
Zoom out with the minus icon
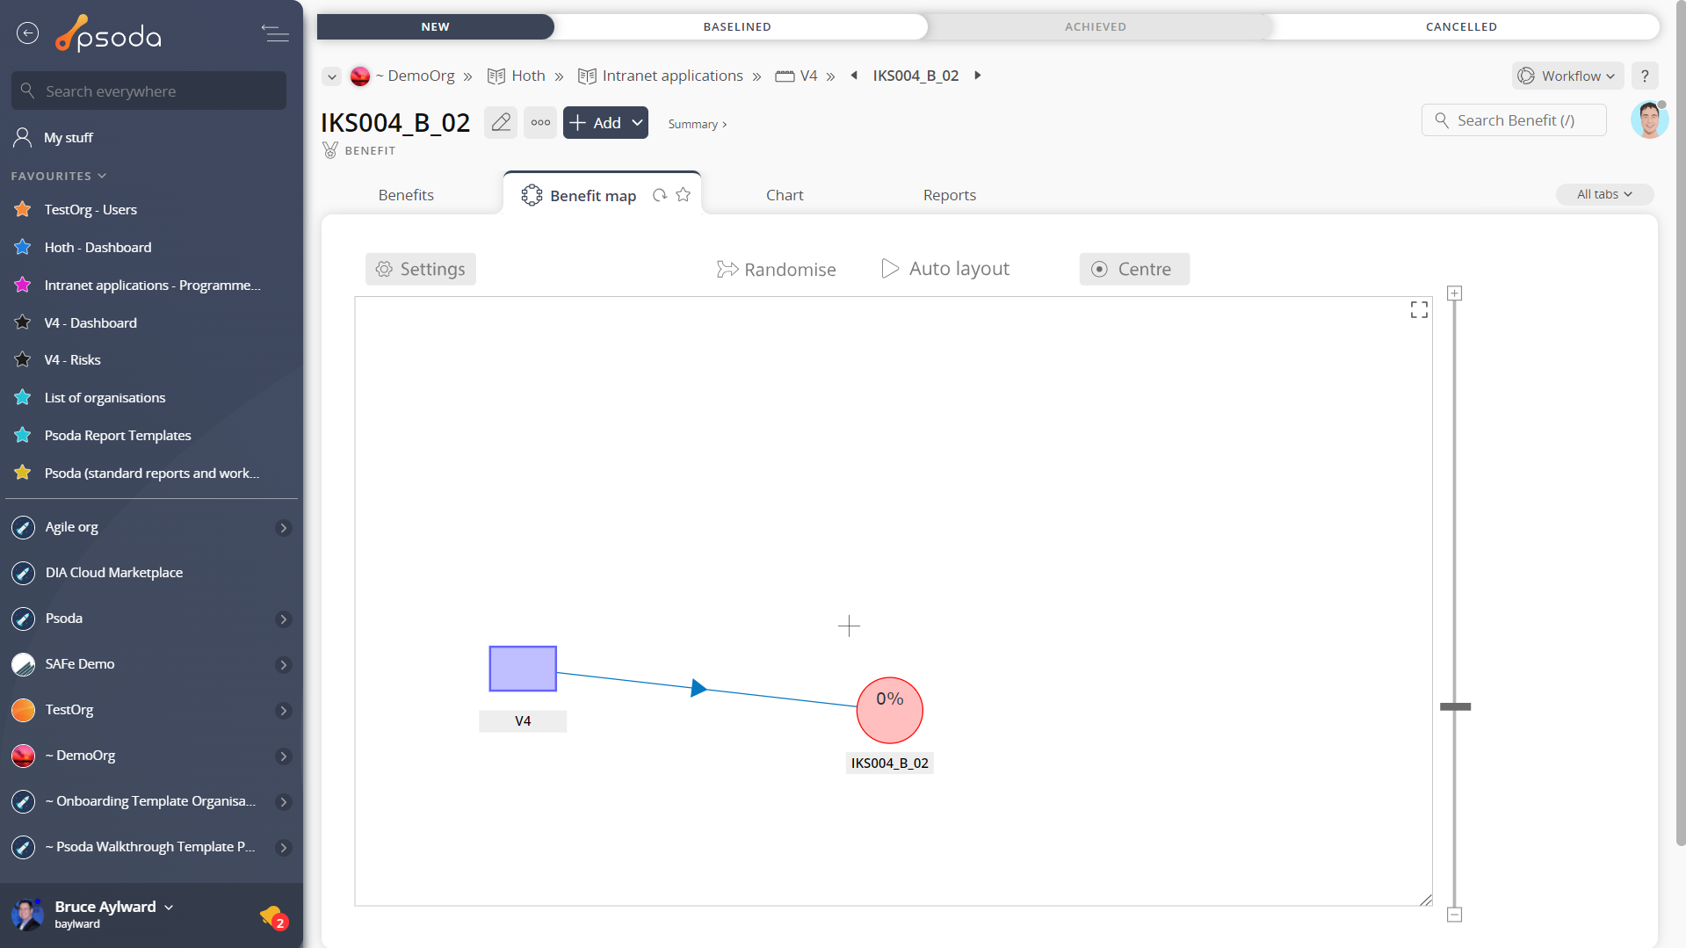coord(1455,915)
